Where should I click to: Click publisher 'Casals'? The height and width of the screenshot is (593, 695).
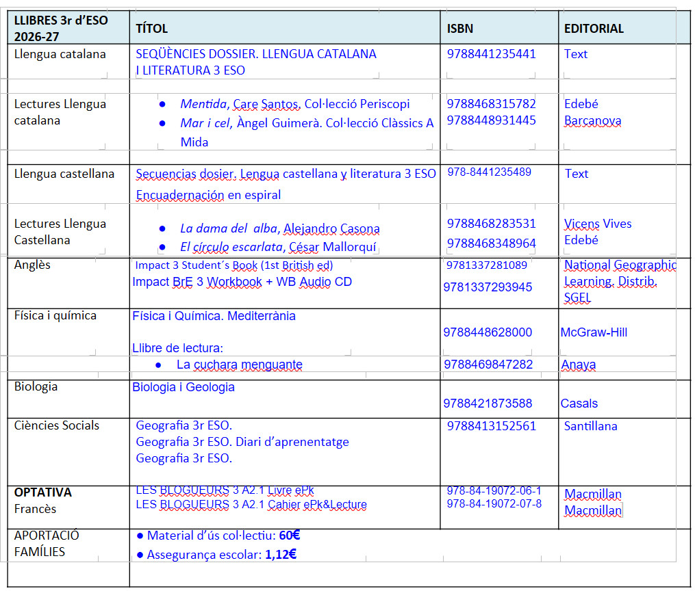pos(579,404)
